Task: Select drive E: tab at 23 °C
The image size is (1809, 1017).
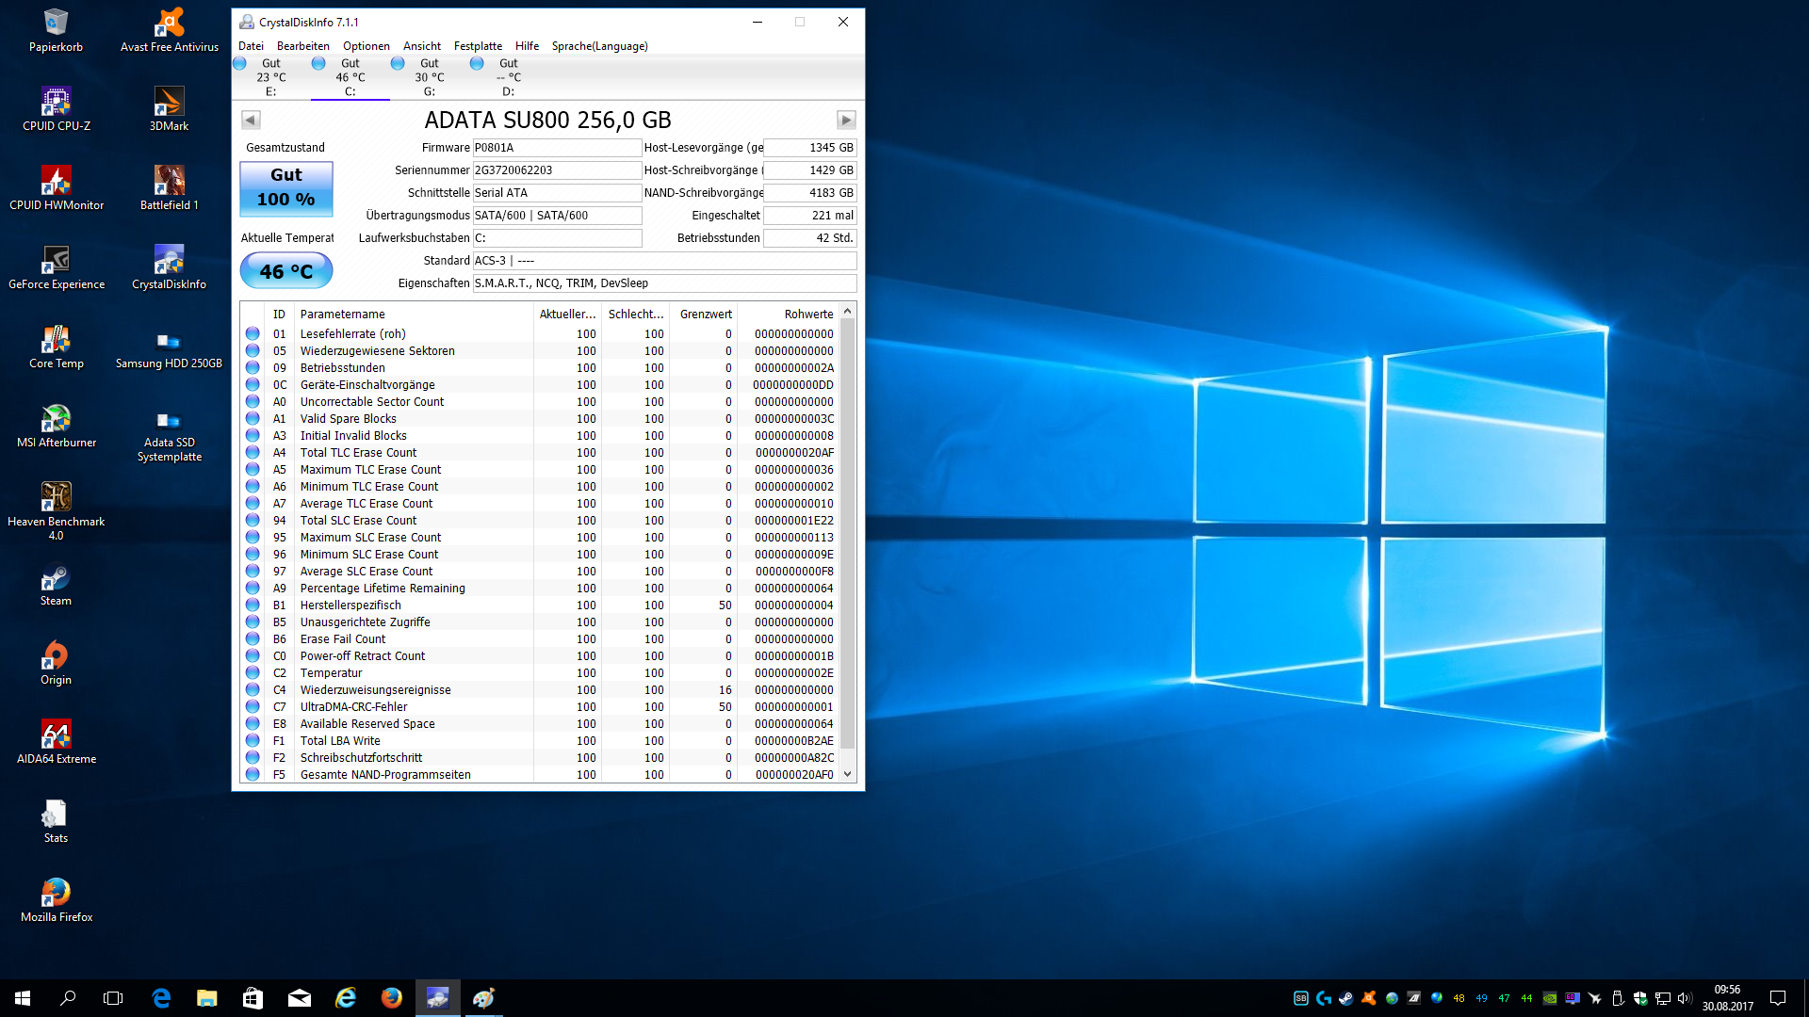Action: click(270, 77)
